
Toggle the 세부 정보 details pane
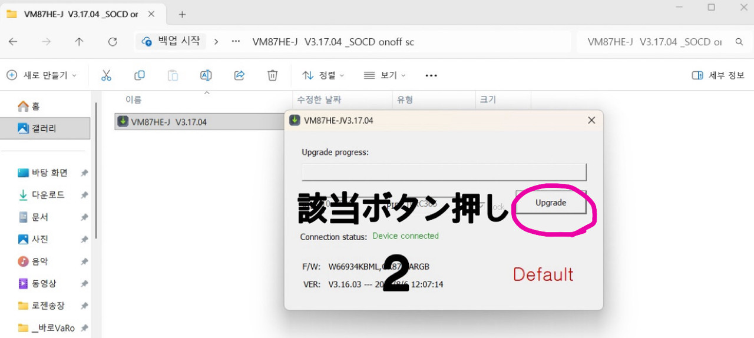tap(718, 75)
